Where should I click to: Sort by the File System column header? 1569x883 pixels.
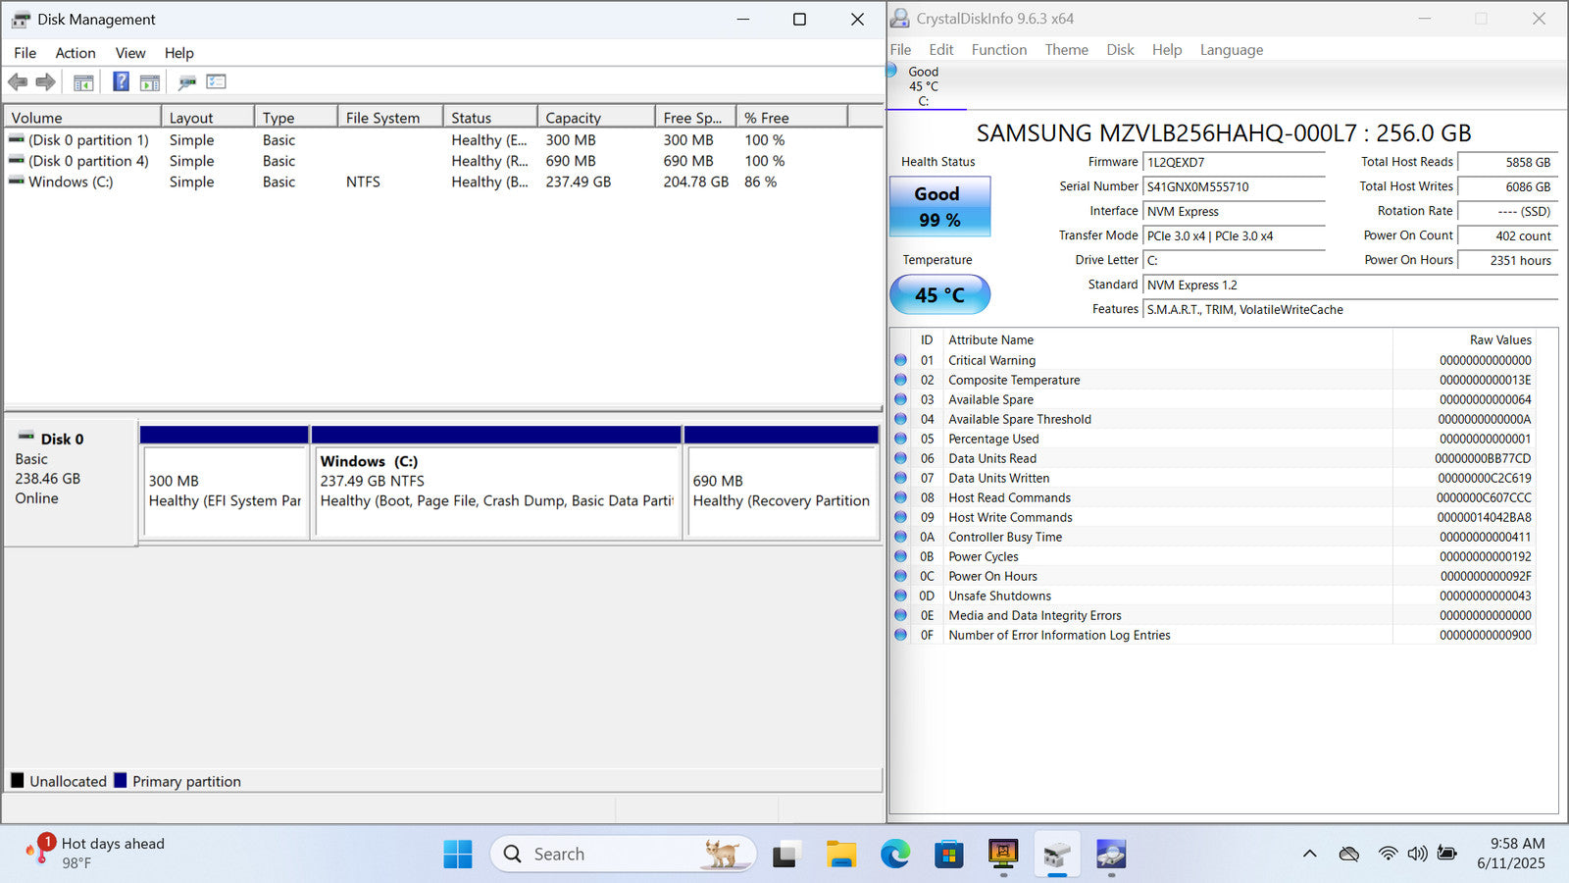pyautogui.click(x=389, y=118)
